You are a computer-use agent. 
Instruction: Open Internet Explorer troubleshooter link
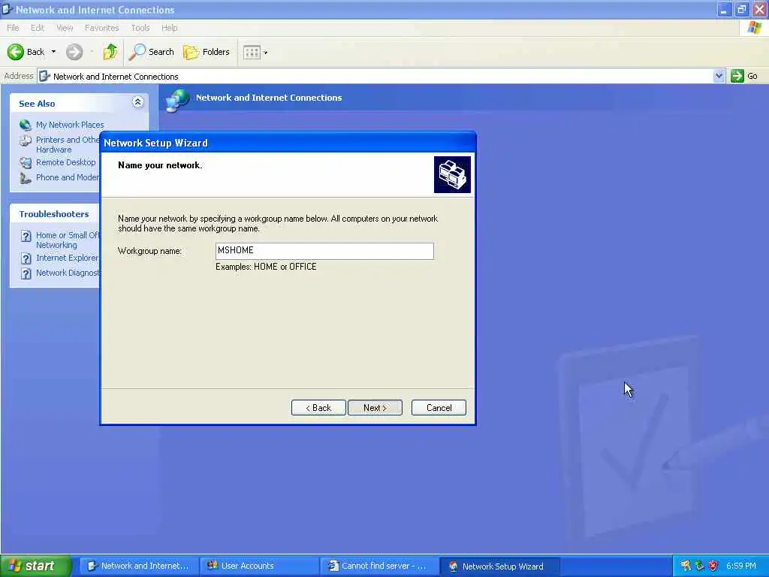(x=68, y=258)
